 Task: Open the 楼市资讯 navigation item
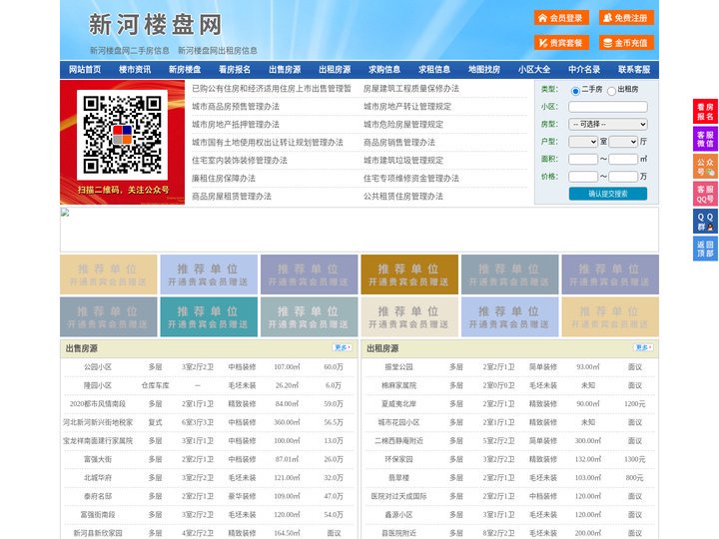coord(135,70)
